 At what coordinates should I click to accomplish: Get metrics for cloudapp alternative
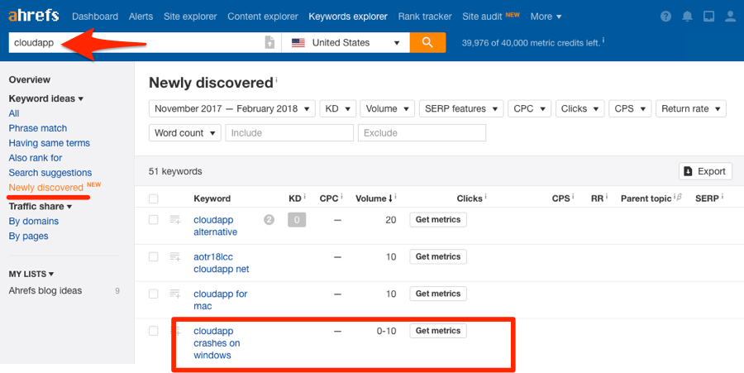438,220
